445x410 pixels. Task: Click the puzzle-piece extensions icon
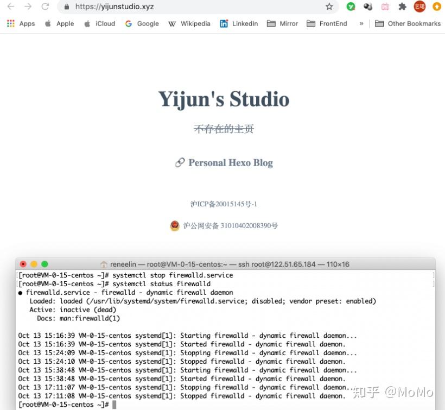[403, 8]
